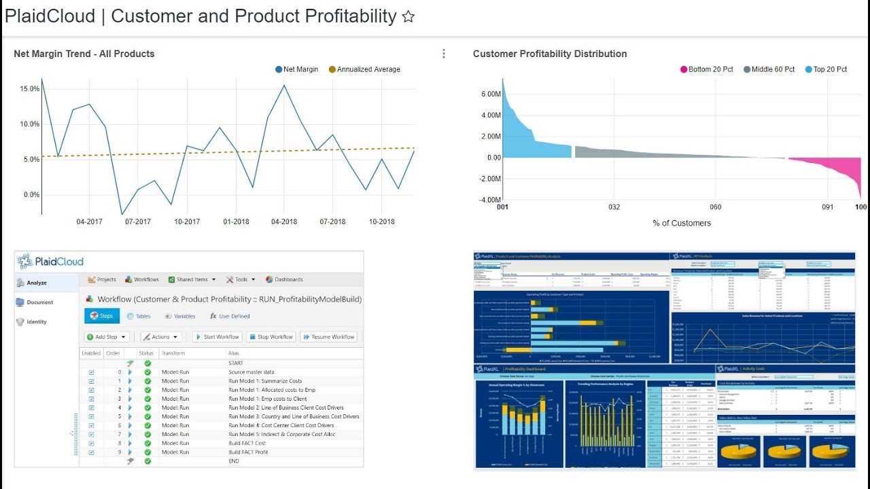Click run arrow for Emp costs to Client
This screenshot has width=870, height=489.
tap(130, 399)
